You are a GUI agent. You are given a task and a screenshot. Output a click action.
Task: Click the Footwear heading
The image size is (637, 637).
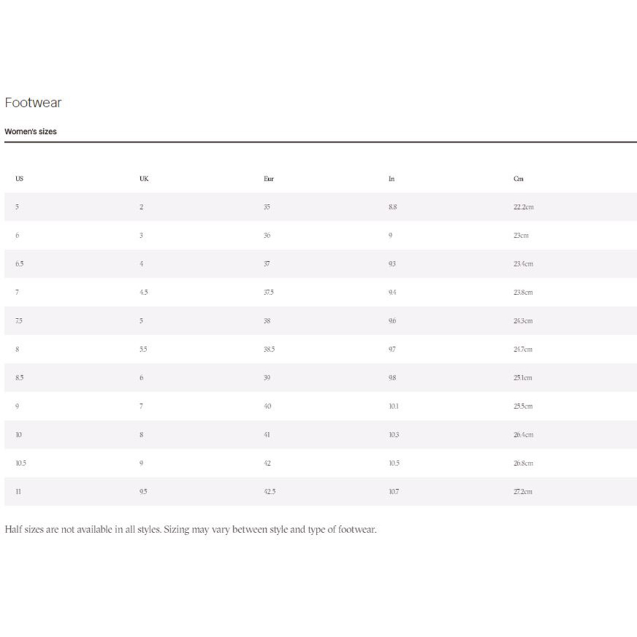pos(33,103)
